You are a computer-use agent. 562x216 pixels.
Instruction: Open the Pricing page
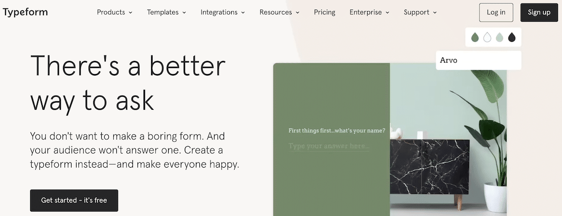[x=324, y=12]
